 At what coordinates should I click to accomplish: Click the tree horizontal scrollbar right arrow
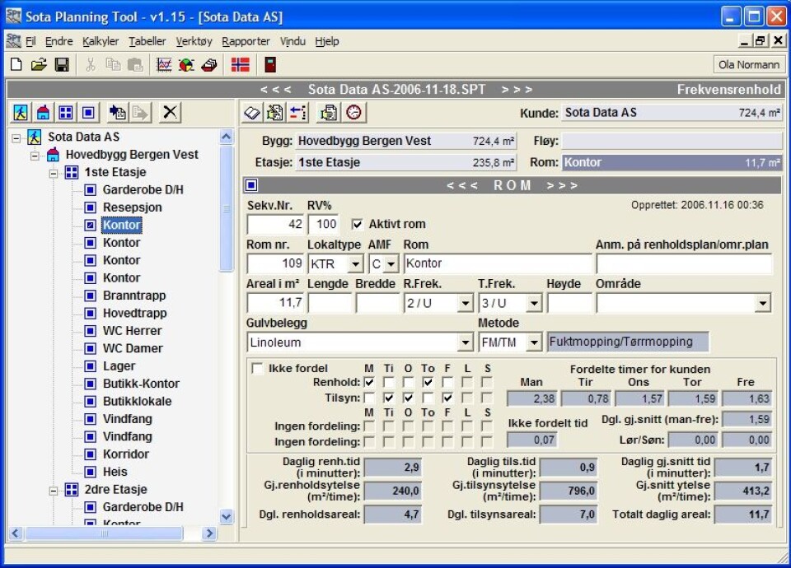pyautogui.click(x=208, y=533)
